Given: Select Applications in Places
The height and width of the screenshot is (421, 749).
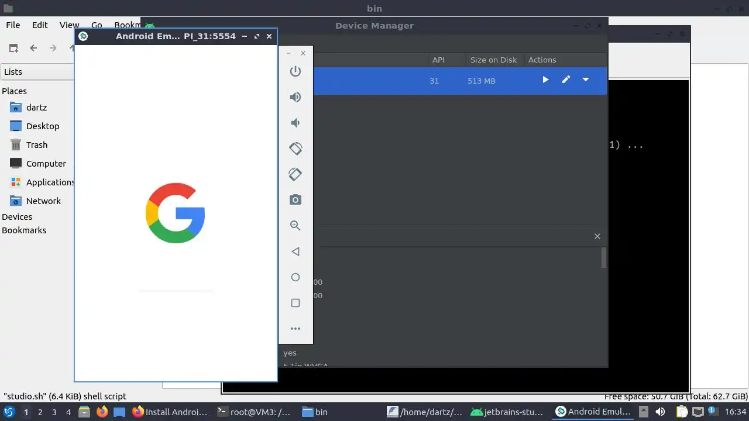Looking at the screenshot, I should 50,182.
